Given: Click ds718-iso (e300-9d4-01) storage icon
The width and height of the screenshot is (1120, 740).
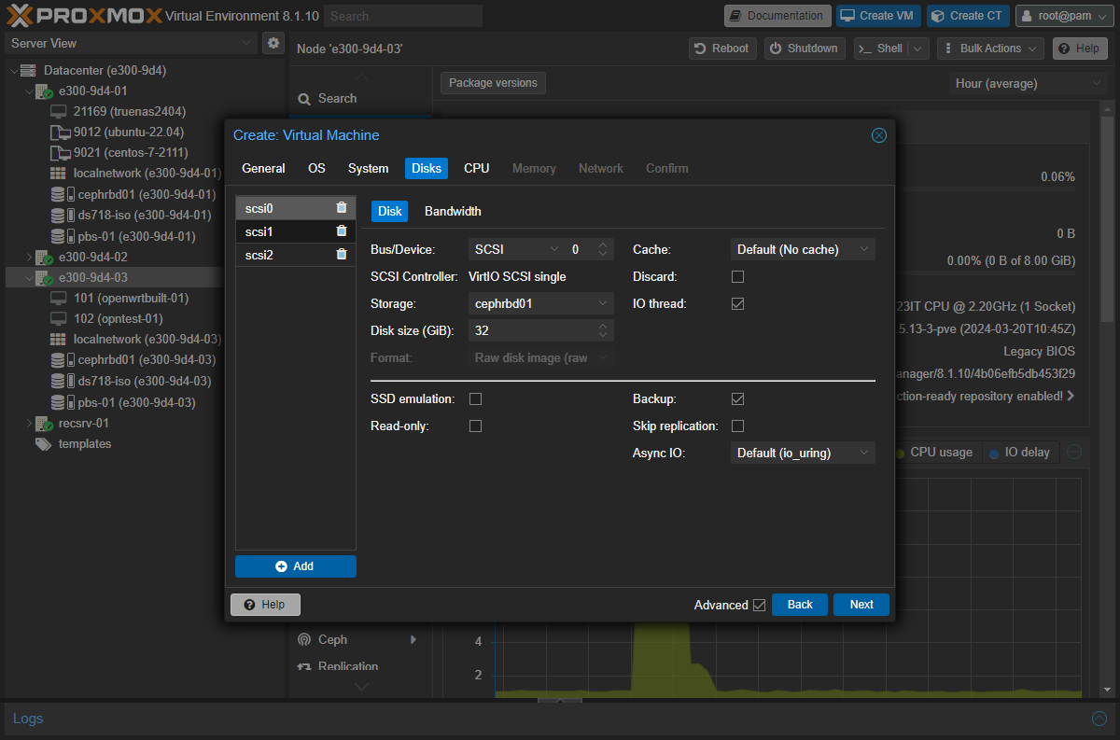Looking at the screenshot, I should tap(62, 215).
